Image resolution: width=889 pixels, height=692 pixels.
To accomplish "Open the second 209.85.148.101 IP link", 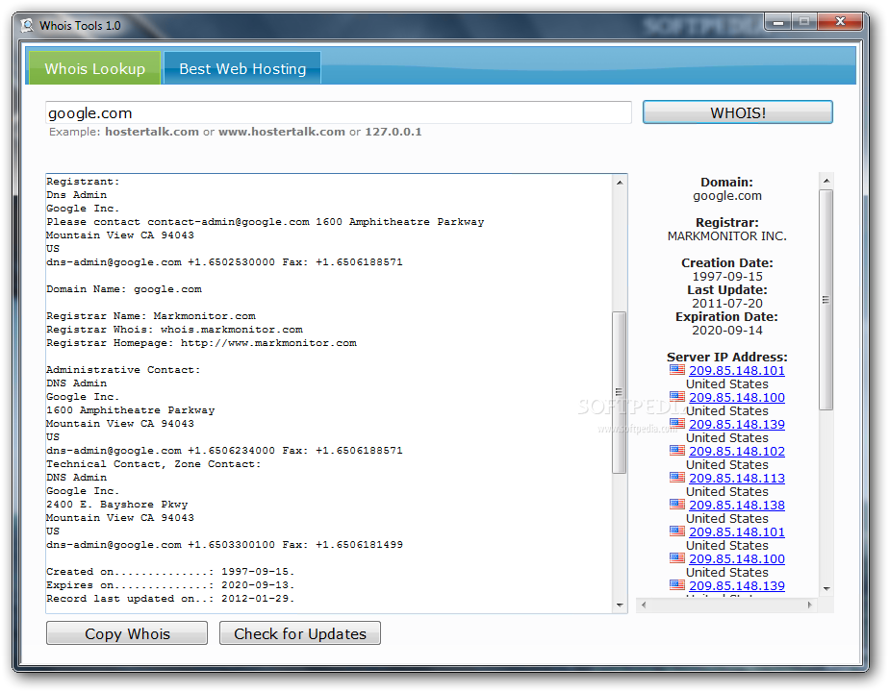I will click(736, 531).
